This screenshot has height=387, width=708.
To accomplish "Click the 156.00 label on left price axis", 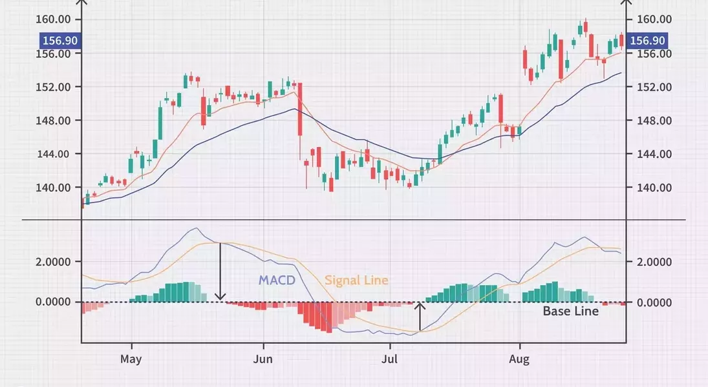I will tap(53, 54).
